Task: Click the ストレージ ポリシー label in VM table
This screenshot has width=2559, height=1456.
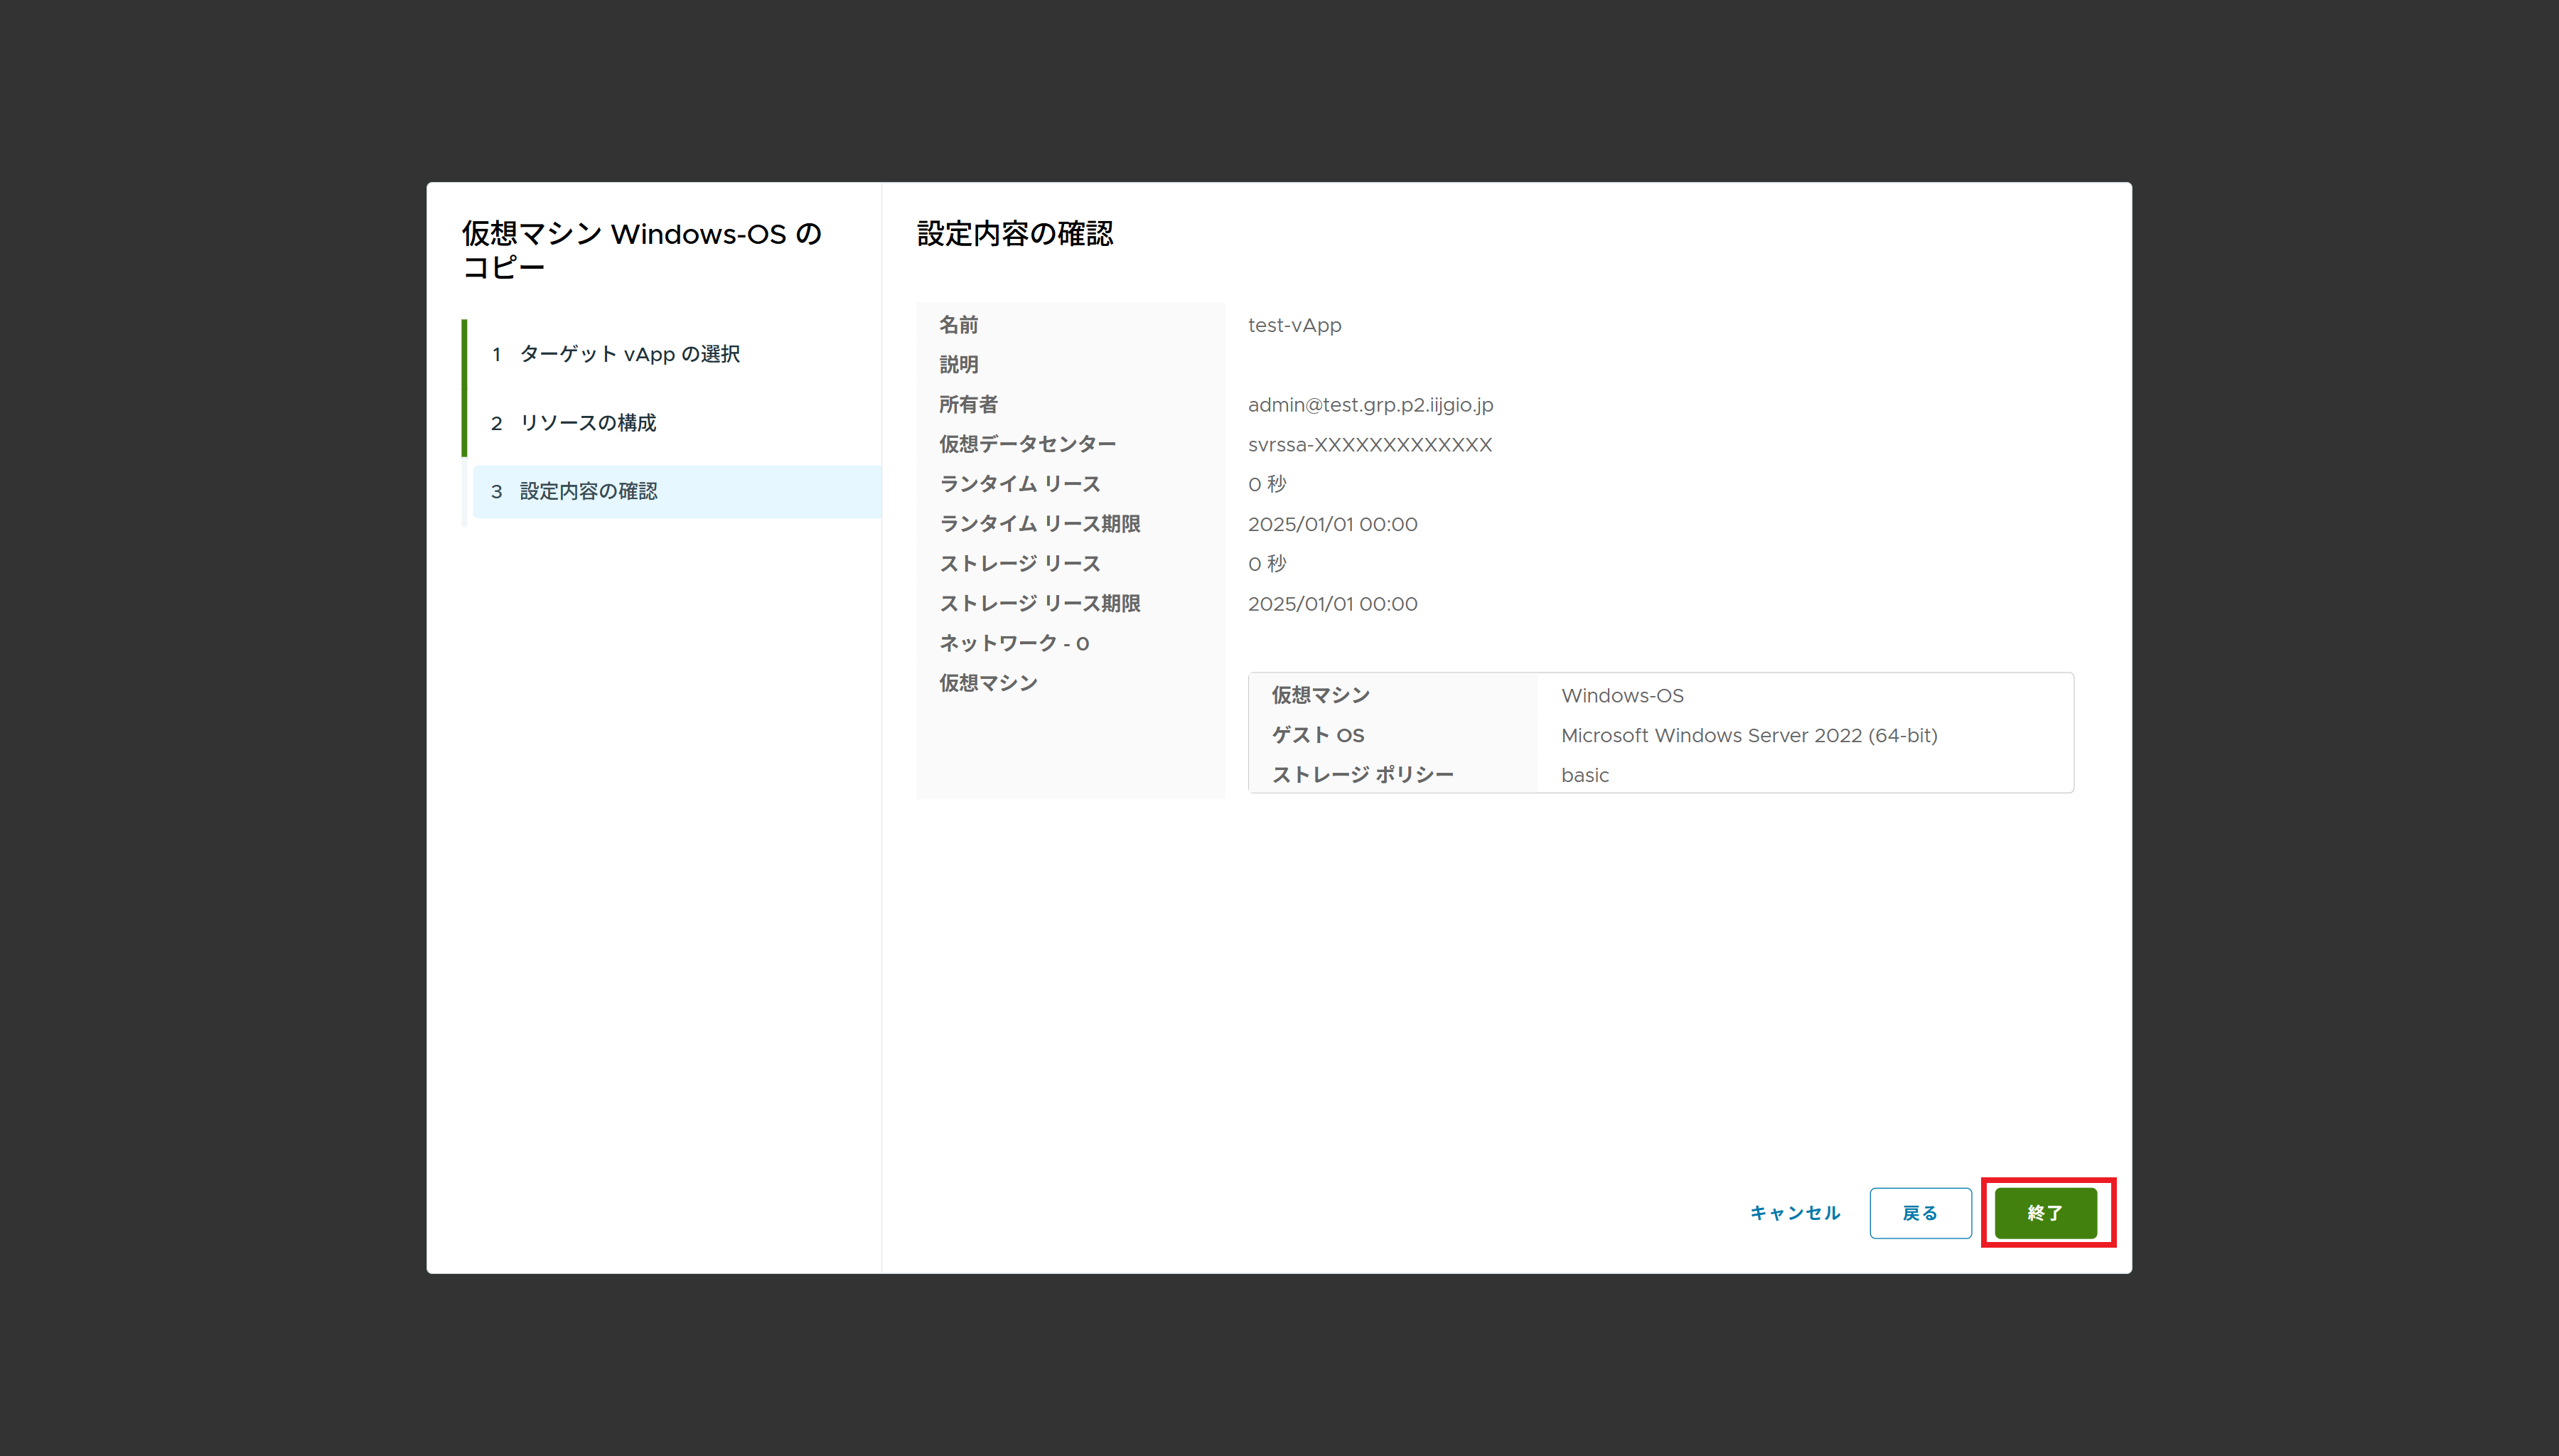Action: point(1361,775)
